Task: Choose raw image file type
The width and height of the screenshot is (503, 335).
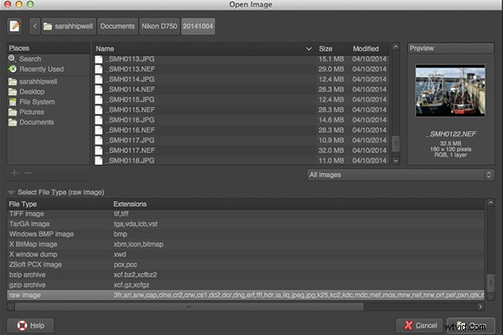Action: [x=246, y=295]
